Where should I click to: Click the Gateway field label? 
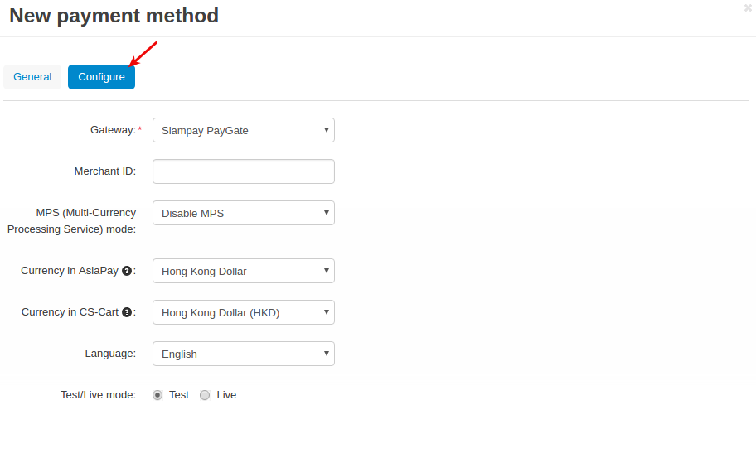[x=114, y=130]
